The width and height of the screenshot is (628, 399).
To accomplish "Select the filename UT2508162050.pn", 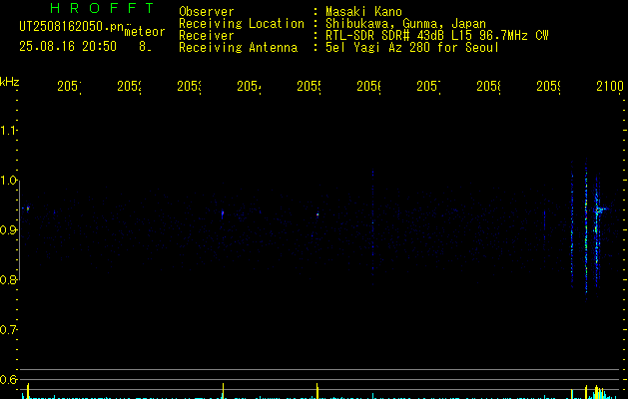I will point(71,27).
